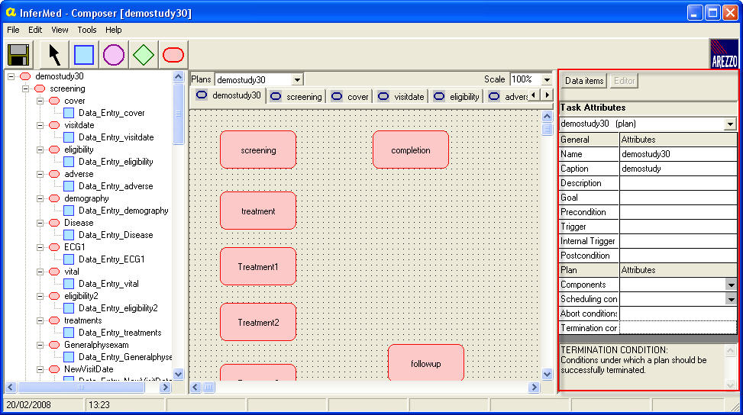Image resolution: width=743 pixels, height=415 pixels.
Task: Click the blue Data_Entry_ECG1 icon
Action: tap(69, 259)
